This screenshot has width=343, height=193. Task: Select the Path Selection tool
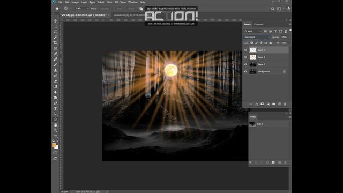coord(55,114)
